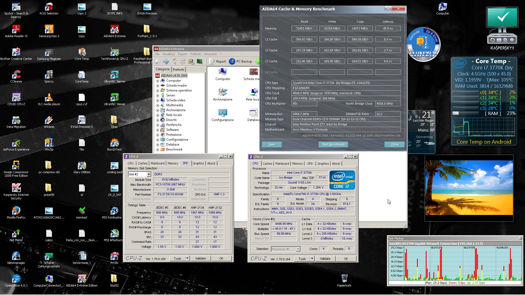Click the Net Meter gadget close button
525x295 pixels.
point(520,238)
